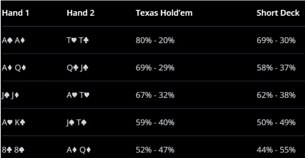Image resolution: width=305 pixels, height=158 pixels.
Task: Select the 62% - 38% odds cell
Action: tap(276, 95)
